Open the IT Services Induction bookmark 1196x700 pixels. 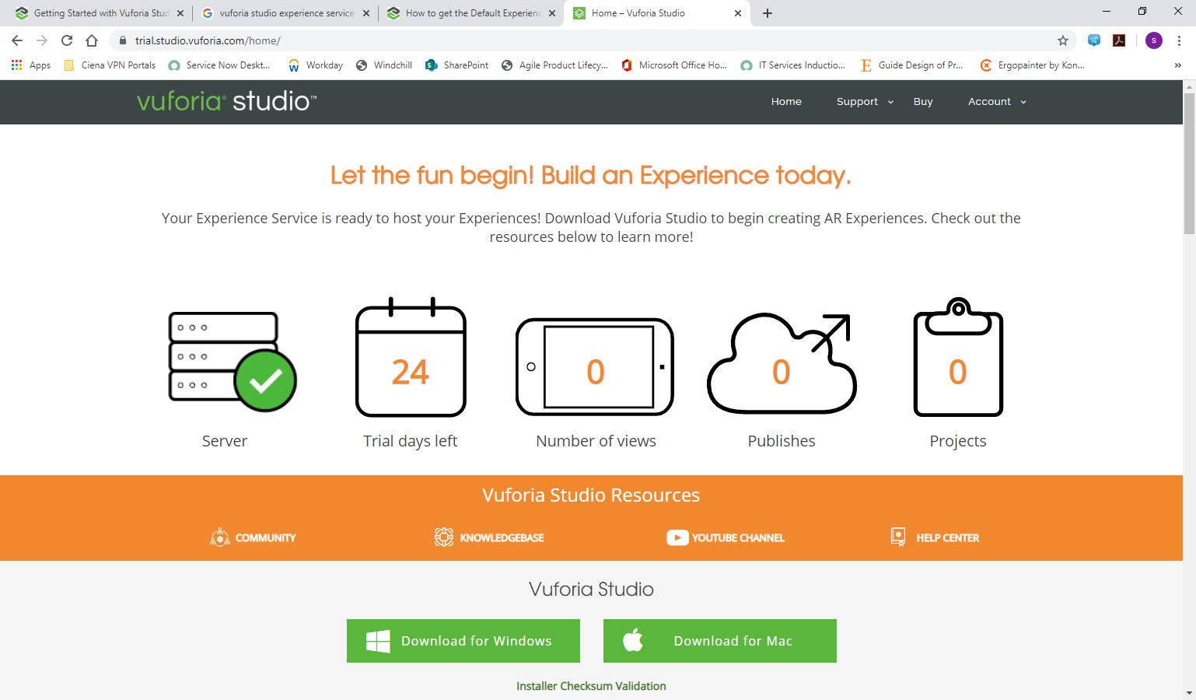pos(793,65)
